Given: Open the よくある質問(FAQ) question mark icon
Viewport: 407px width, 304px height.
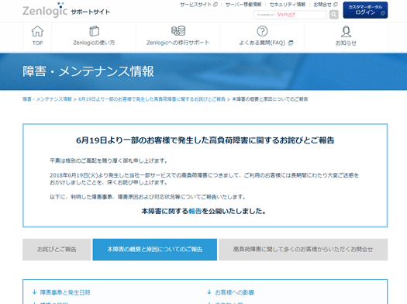Looking at the screenshot, I should pos(262,32).
